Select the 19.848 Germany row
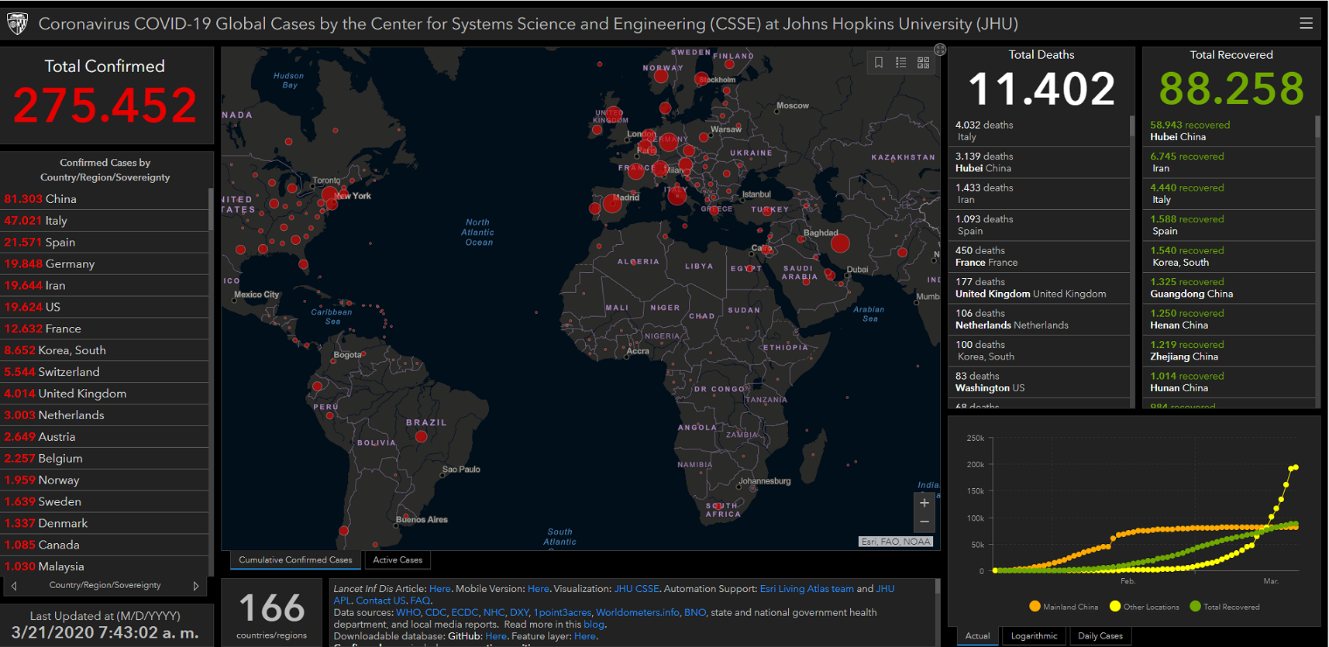This screenshot has height=647, width=1329. click(x=105, y=264)
